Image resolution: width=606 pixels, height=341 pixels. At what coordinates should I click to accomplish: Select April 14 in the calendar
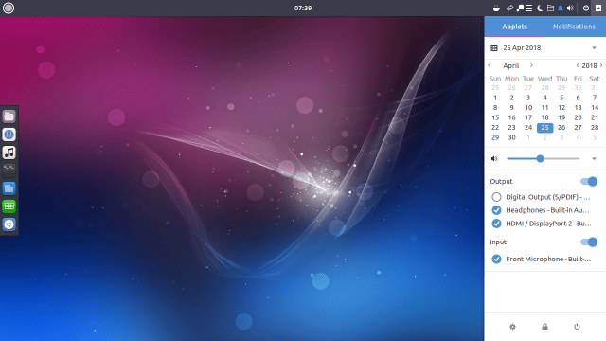point(595,108)
